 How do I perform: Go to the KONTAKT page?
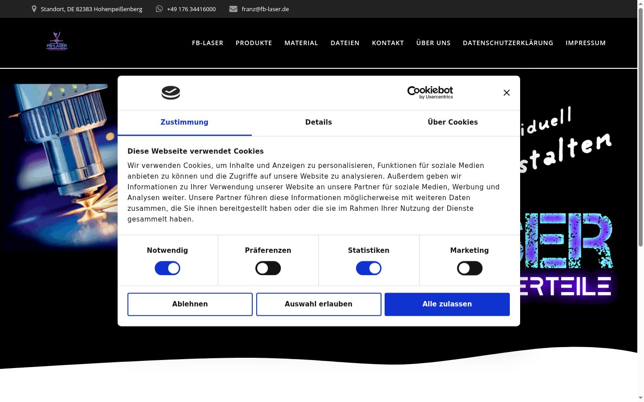click(388, 43)
